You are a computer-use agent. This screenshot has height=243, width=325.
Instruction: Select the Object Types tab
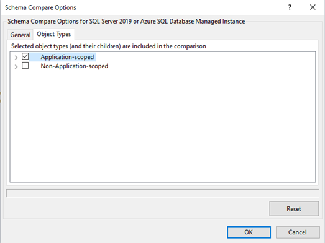coord(54,34)
